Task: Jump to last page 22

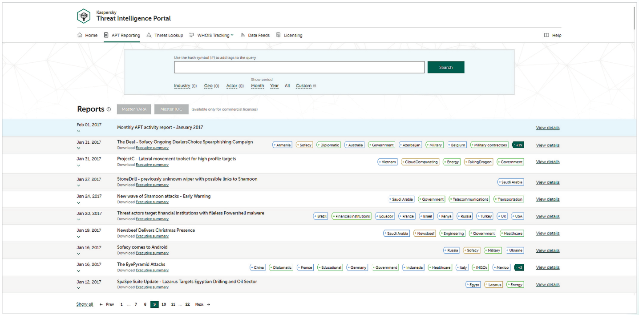Action: click(x=188, y=304)
